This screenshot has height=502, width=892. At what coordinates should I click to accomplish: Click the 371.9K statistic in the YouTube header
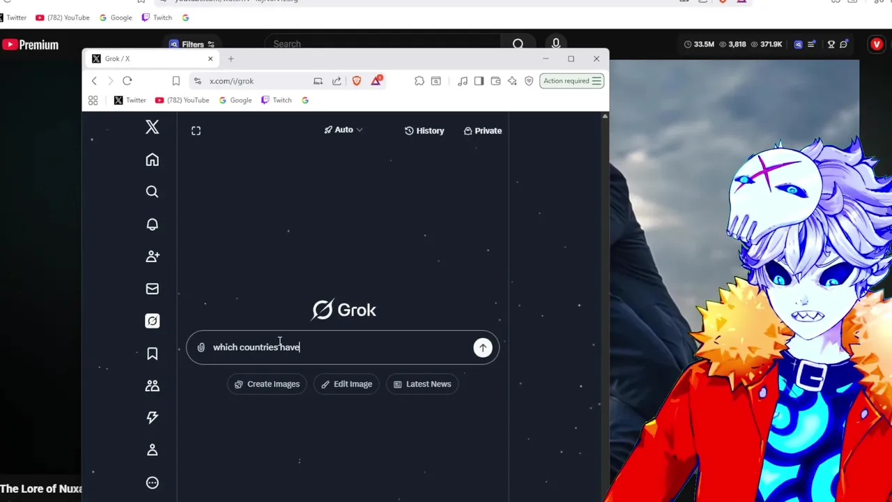pyautogui.click(x=766, y=44)
